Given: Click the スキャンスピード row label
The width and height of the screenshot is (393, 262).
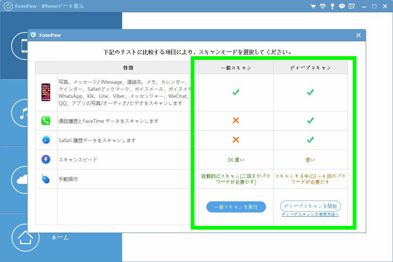Looking at the screenshot, I should click(78, 160).
